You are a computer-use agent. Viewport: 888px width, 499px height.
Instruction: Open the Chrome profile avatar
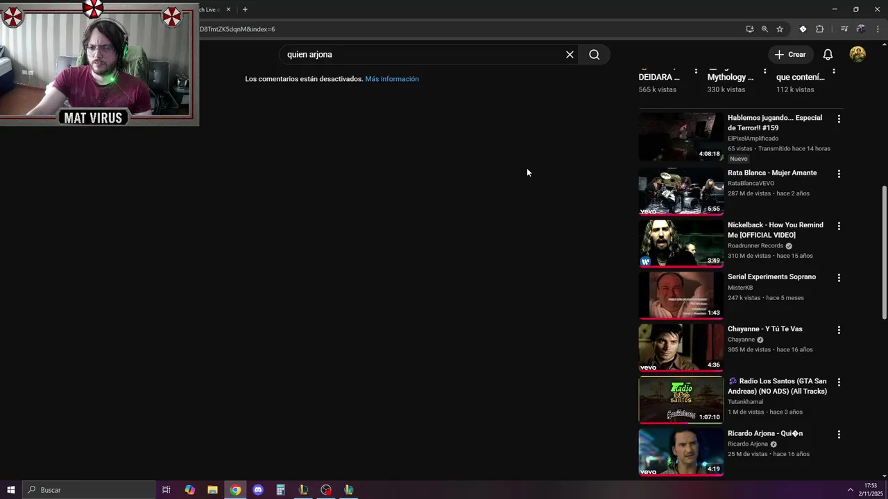coord(861,29)
